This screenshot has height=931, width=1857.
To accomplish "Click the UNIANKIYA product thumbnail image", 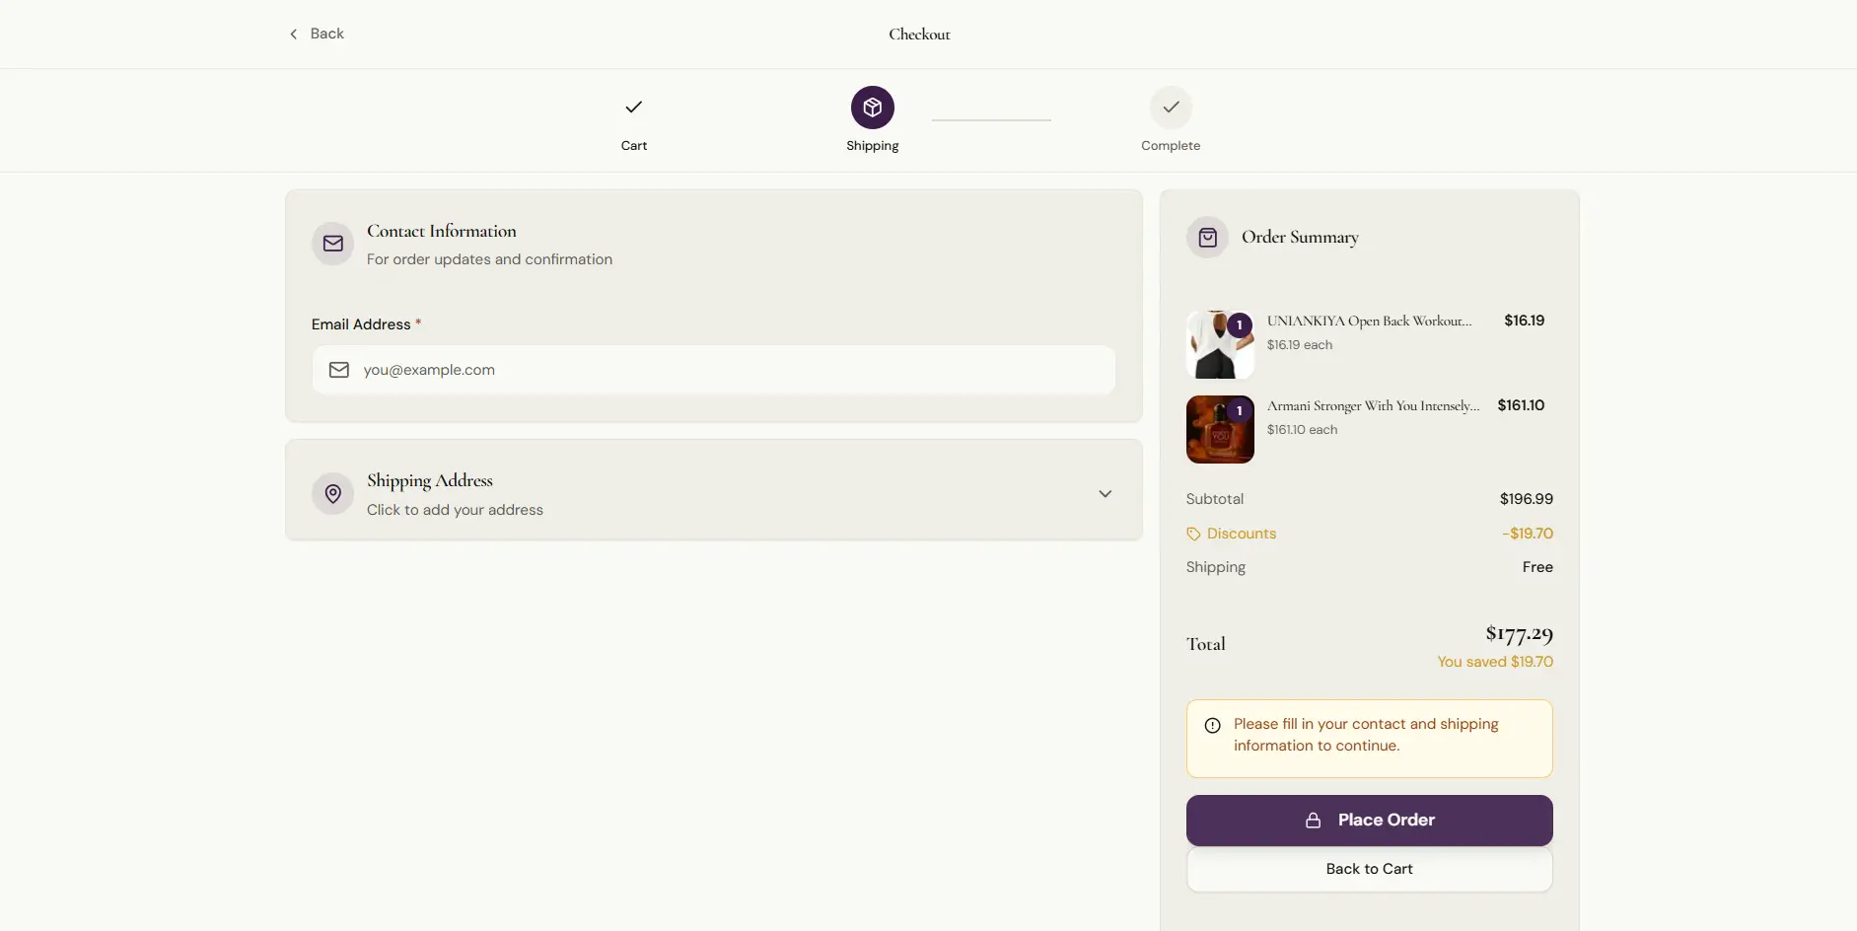I will 1220,343.
